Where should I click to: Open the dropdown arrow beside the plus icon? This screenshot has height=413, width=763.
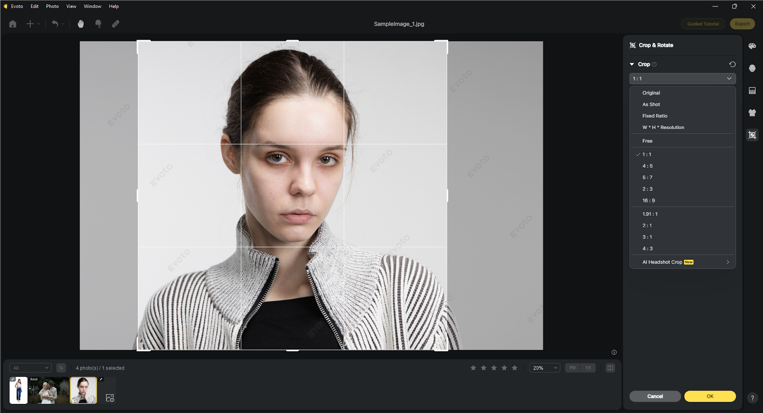pos(39,24)
